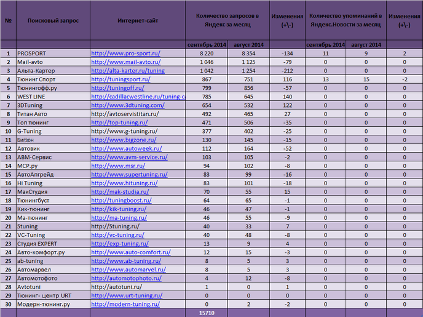The image size is (423, 317).
Task: Select the 8 354 value cell
Action: click(248, 54)
